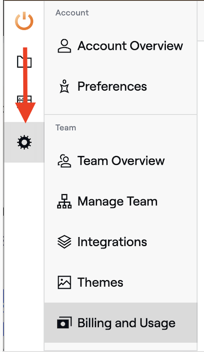
Task: Click the Team section header label
Action: click(66, 127)
